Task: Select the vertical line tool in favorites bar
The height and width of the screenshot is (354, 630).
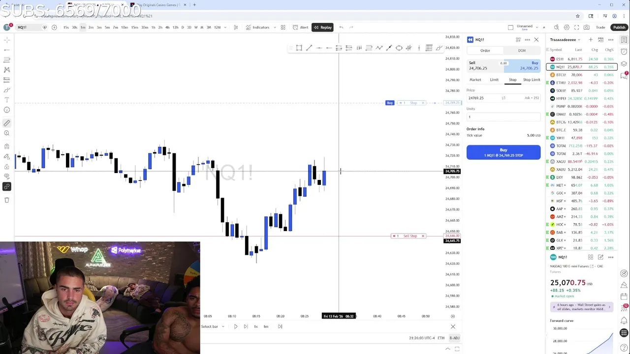Action: (419, 48)
